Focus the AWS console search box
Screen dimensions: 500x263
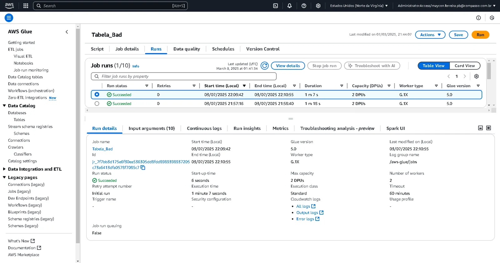pos(110,6)
